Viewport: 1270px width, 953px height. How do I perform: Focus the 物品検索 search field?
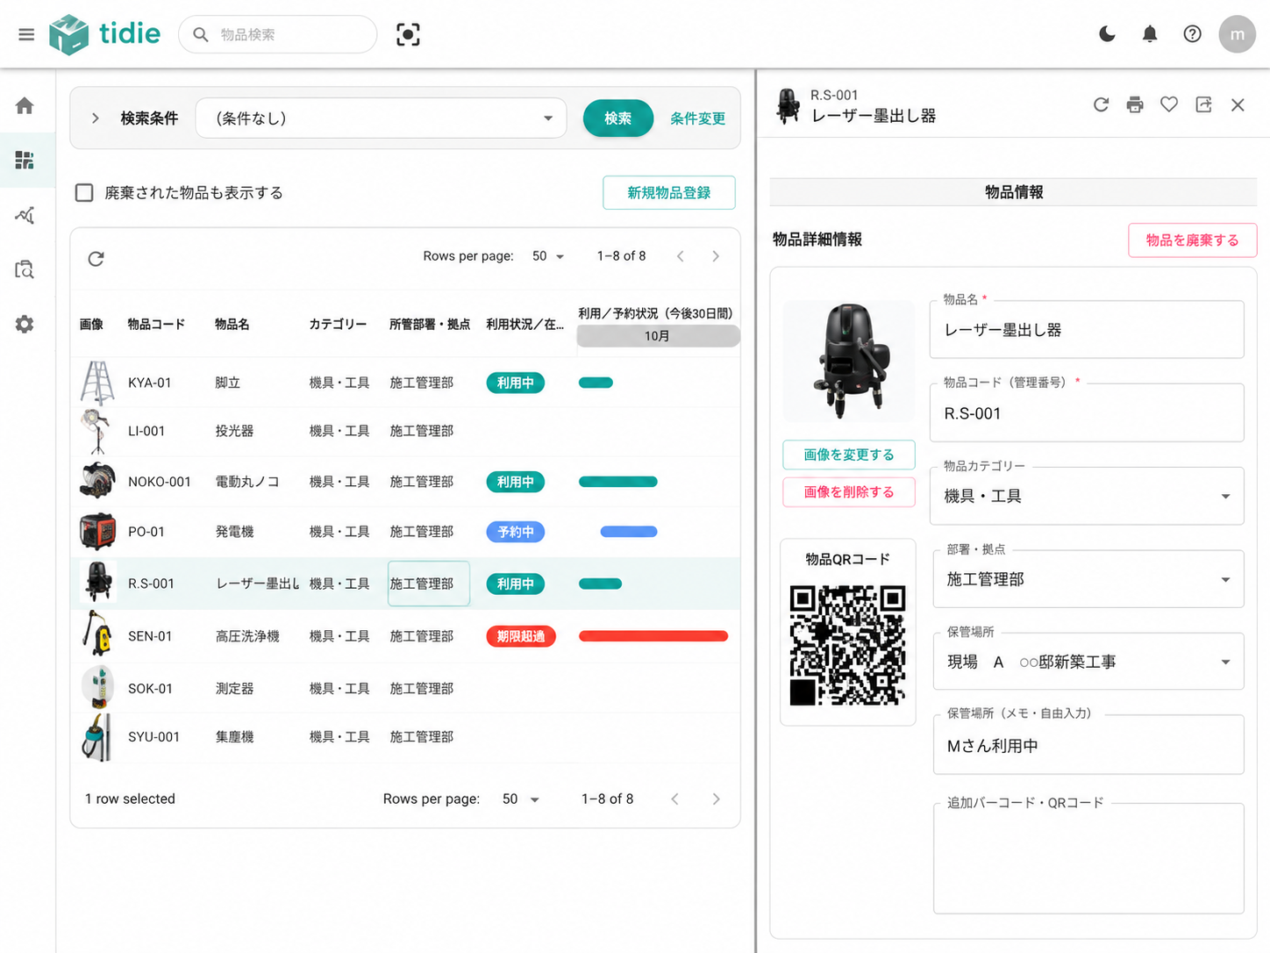click(x=278, y=34)
